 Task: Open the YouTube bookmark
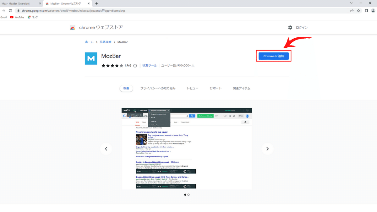[x=17, y=17]
